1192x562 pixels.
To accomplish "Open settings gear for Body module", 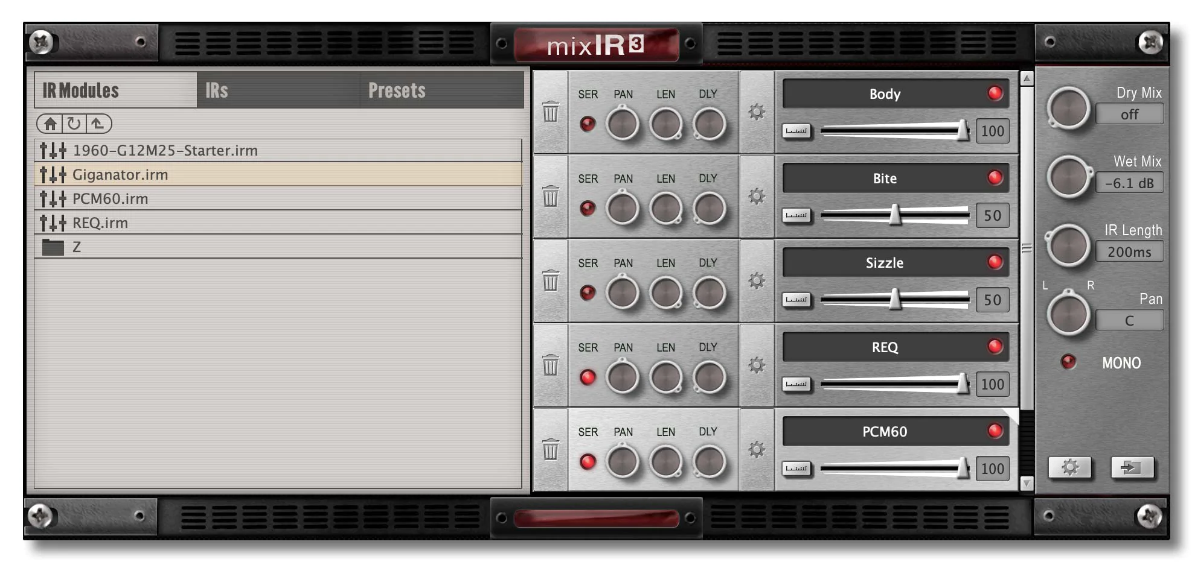I will pos(757,112).
